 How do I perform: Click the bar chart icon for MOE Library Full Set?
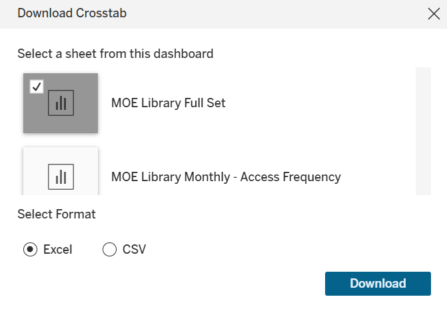tap(61, 103)
